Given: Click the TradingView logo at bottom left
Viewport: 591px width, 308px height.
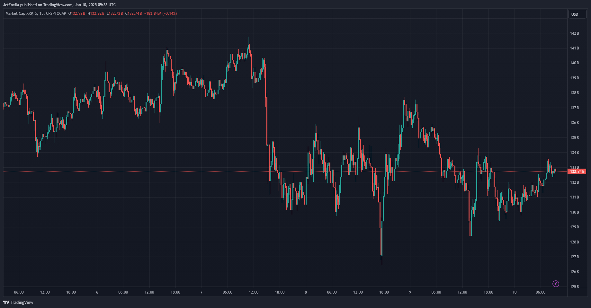Looking at the screenshot, I should [x=18, y=302].
